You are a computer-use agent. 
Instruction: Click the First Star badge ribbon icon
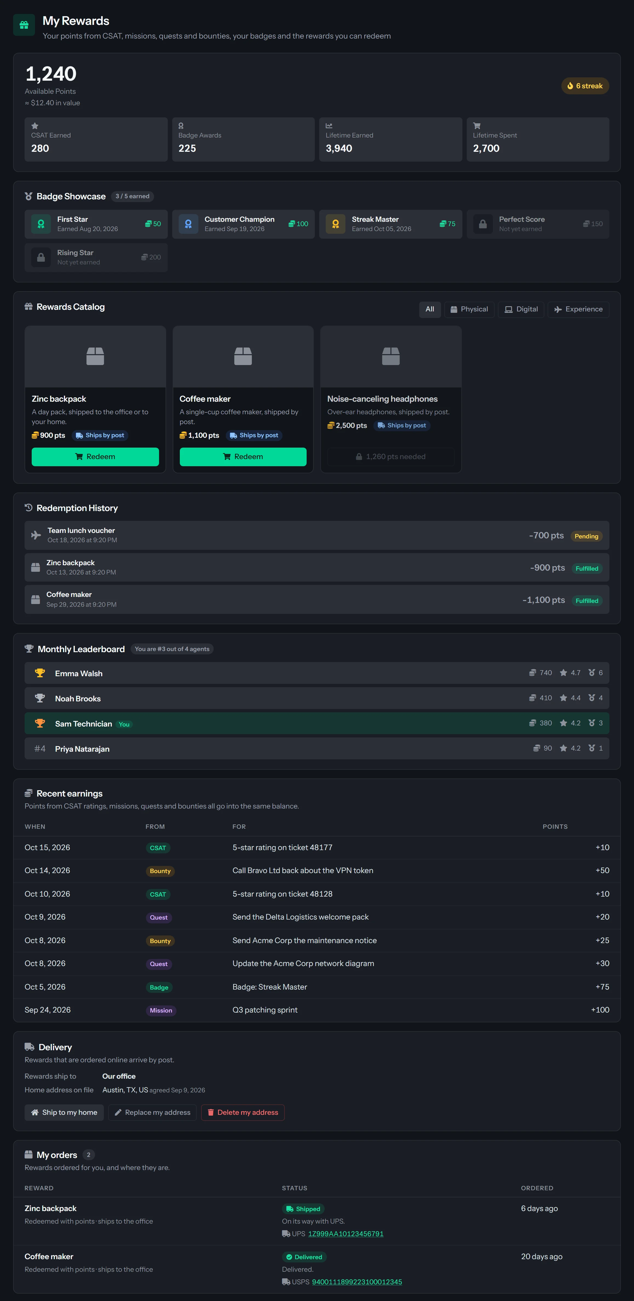point(41,224)
